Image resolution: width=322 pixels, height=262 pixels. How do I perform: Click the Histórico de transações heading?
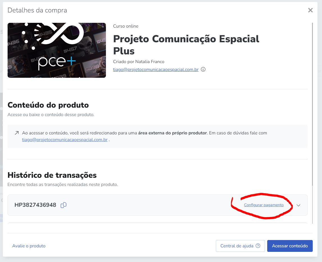(52, 175)
